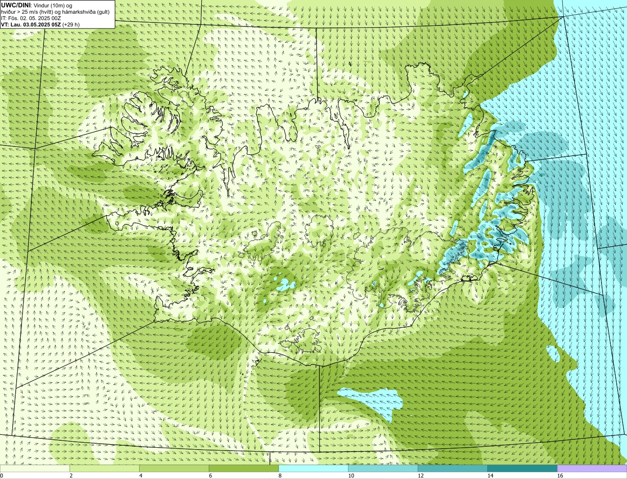Click the 'IT: Fös. 02. 05. 2025 00Z' line

(31, 18)
